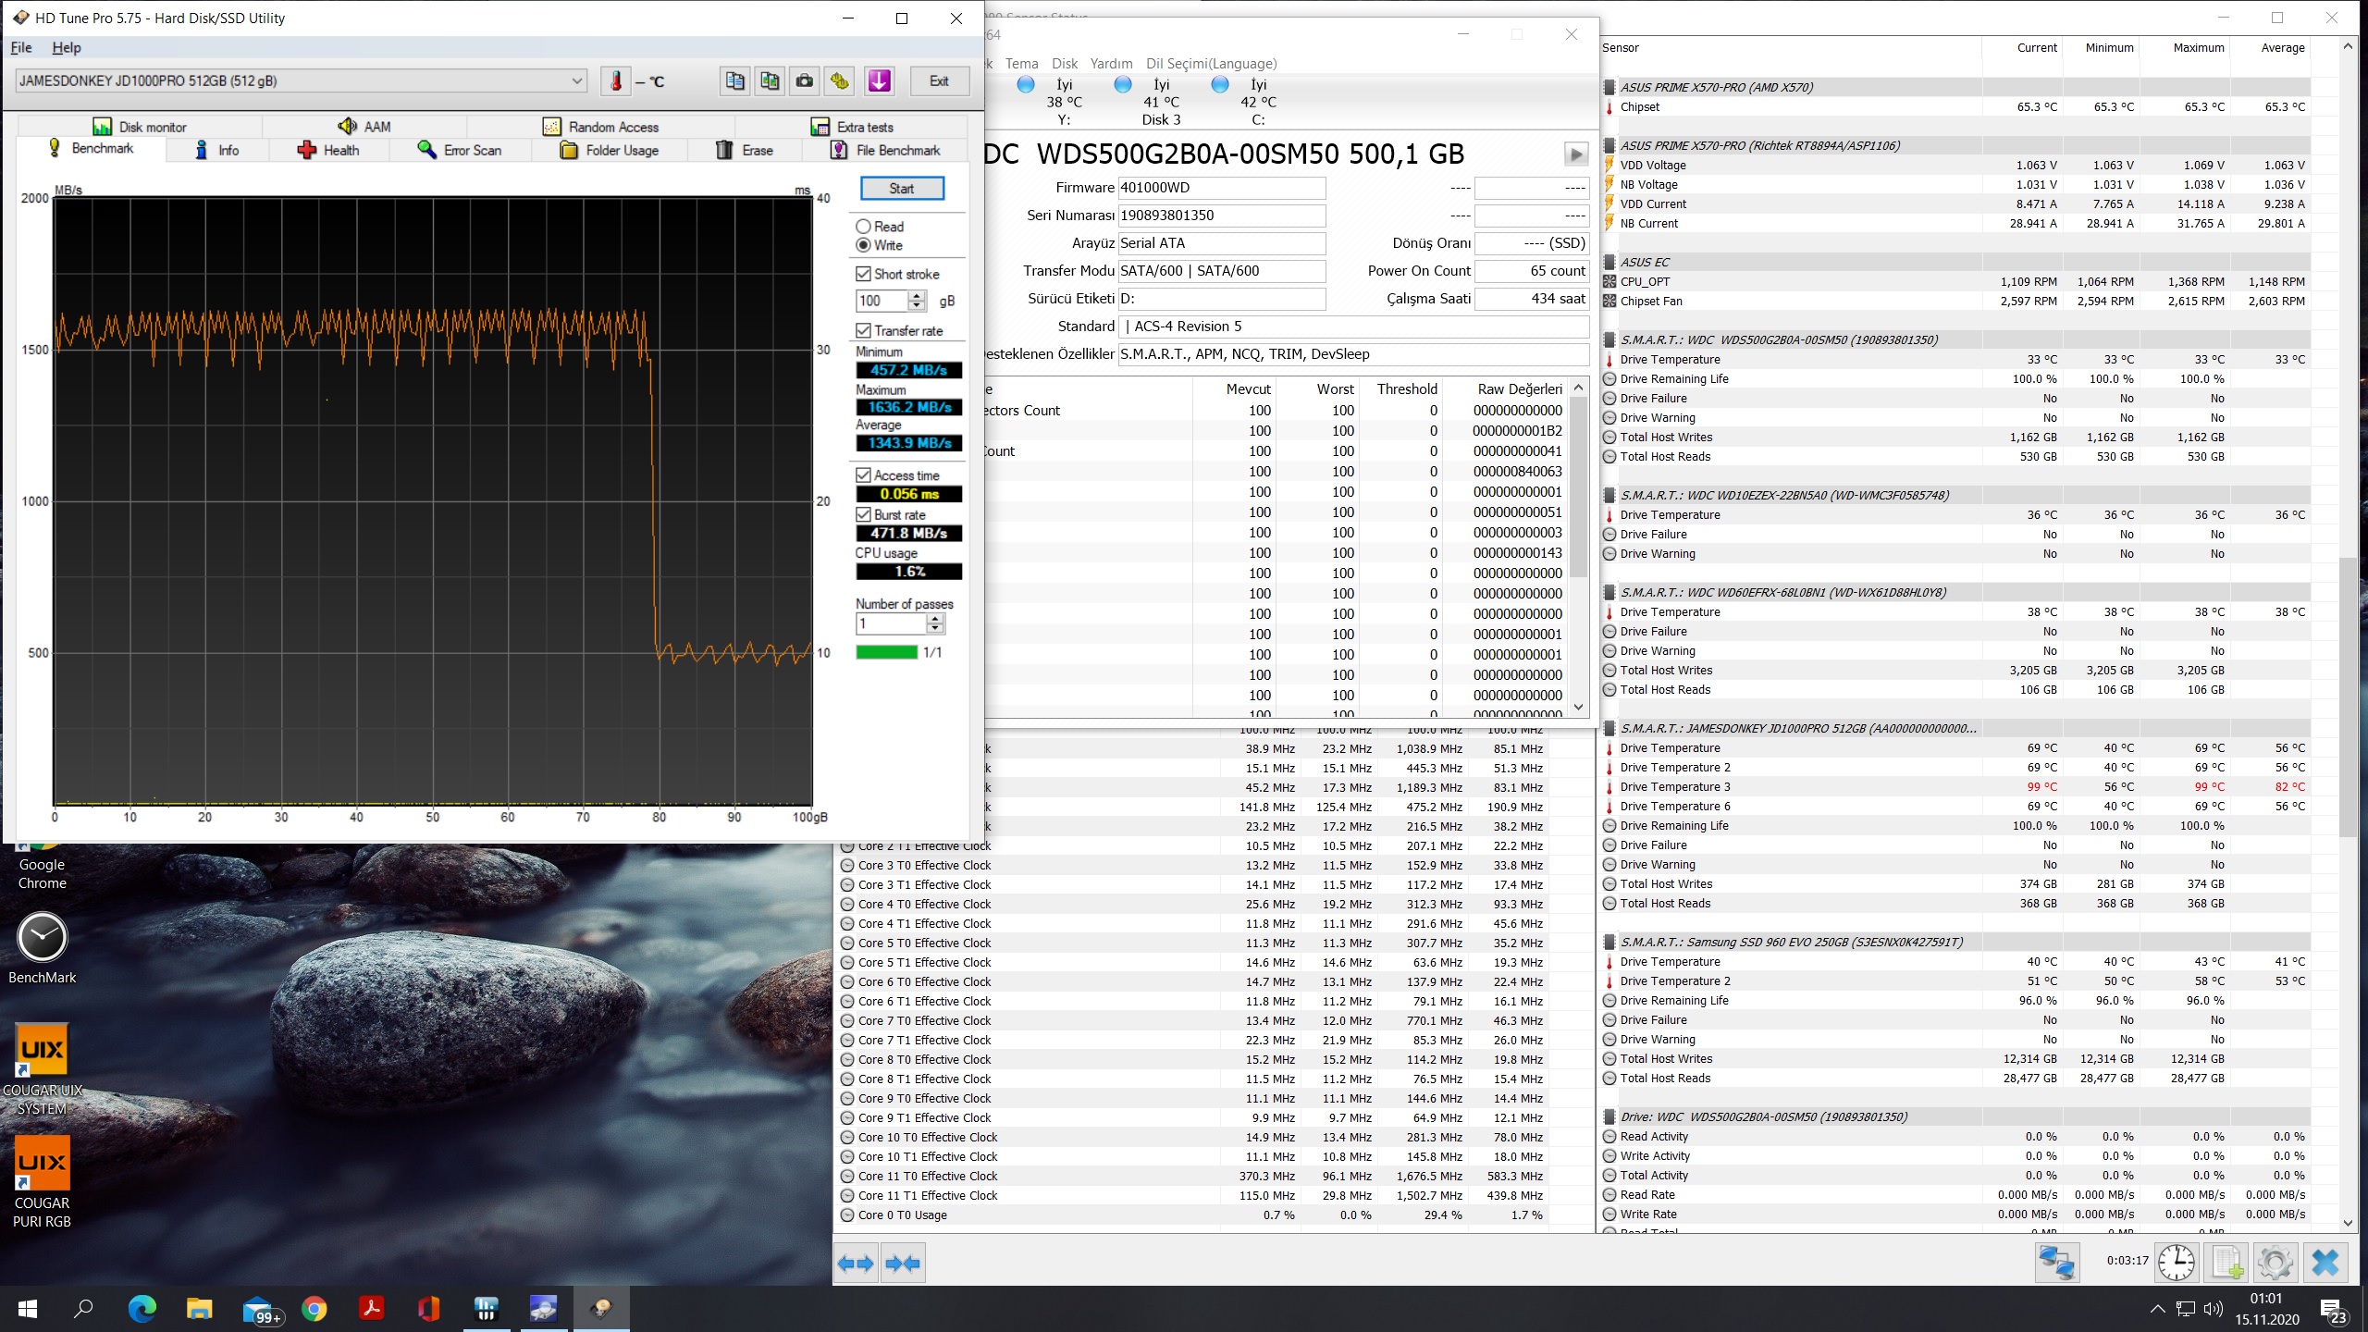Click the purple down-arrow minimize-to-tray icon

coord(880,81)
